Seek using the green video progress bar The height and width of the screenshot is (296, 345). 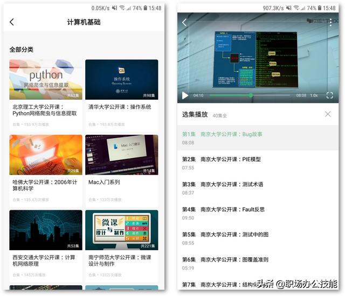coord(250,95)
